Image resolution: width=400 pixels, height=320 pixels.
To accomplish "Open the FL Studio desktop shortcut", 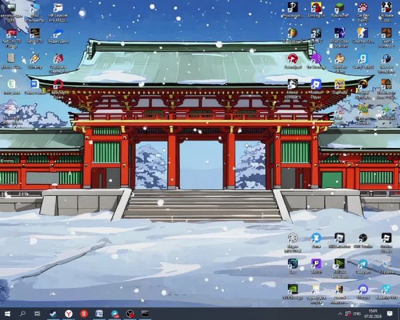I will pyautogui.click(x=293, y=35).
